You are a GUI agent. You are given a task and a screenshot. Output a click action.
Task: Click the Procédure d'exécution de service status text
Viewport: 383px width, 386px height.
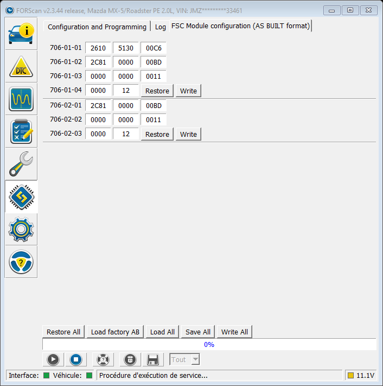(x=153, y=376)
